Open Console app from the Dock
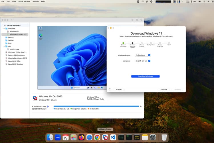 point(137,137)
